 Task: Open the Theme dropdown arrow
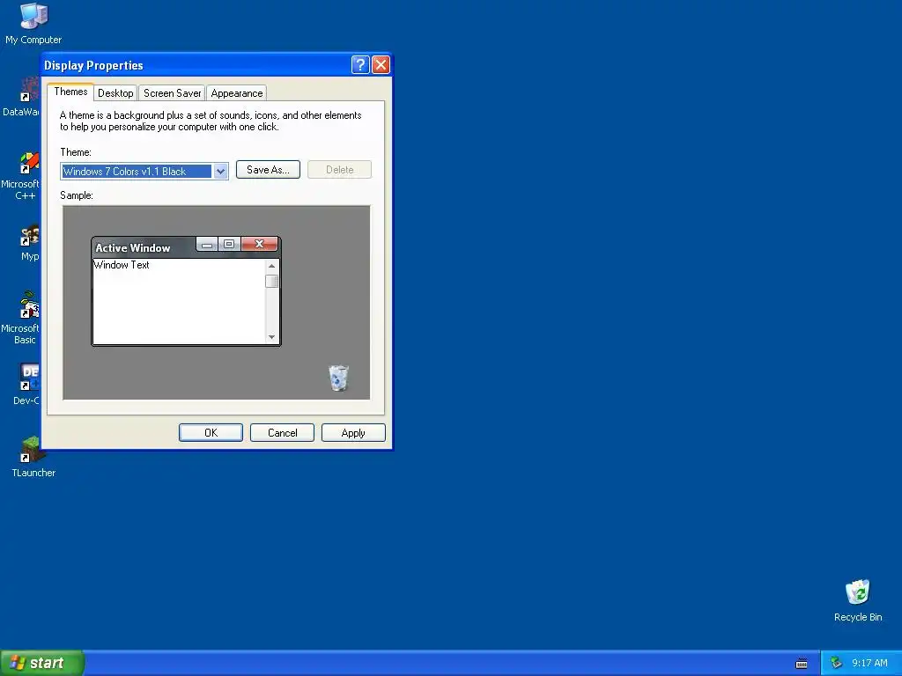[220, 171]
